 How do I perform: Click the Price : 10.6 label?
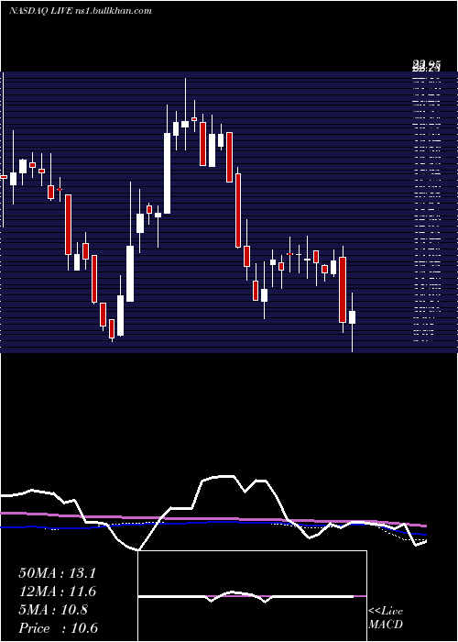click(58, 628)
